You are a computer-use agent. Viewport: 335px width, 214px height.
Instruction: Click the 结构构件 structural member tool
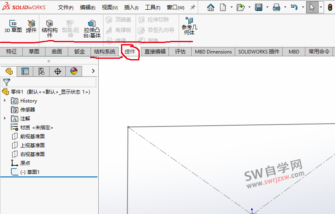(50, 29)
